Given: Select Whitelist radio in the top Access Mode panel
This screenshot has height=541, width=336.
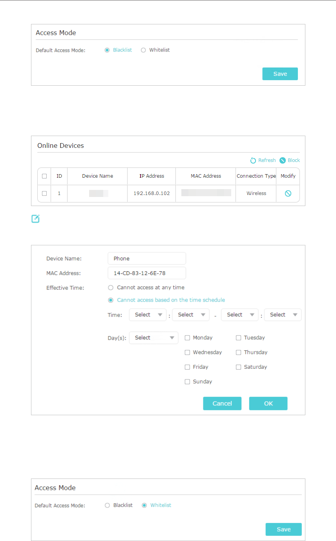Looking at the screenshot, I should 143,50.
